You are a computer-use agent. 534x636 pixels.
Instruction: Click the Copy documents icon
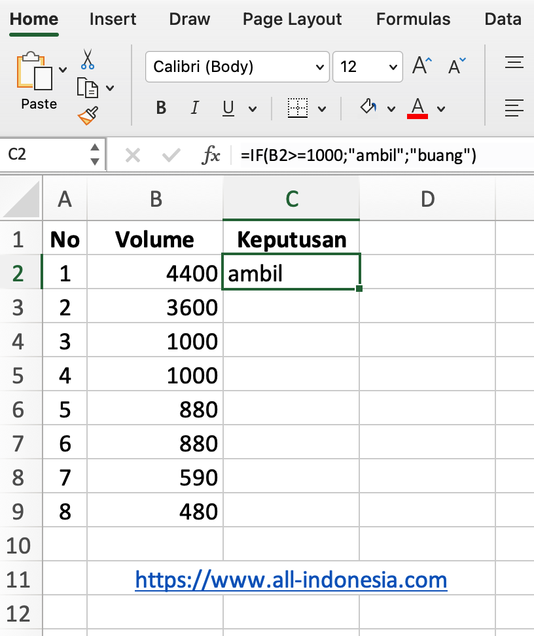coord(88,87)
